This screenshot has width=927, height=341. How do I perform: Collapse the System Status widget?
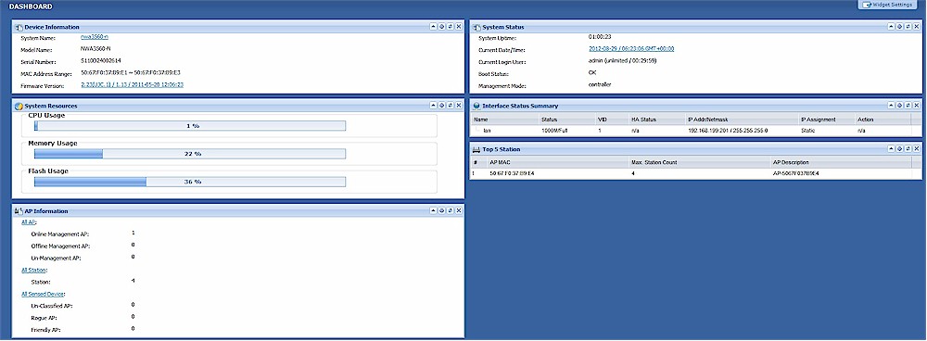pyautogui.click(x=891, y=27)
